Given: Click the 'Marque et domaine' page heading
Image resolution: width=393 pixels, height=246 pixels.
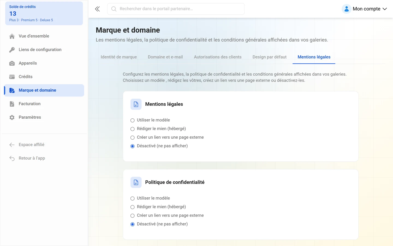Looking at the screenshot, I should pos(128,30).
